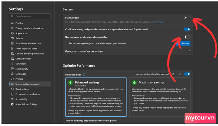218x126 pixels.
Task: Click the search magnifier icon in Settings
Action: pyautogui.click(x=12, y=16)
